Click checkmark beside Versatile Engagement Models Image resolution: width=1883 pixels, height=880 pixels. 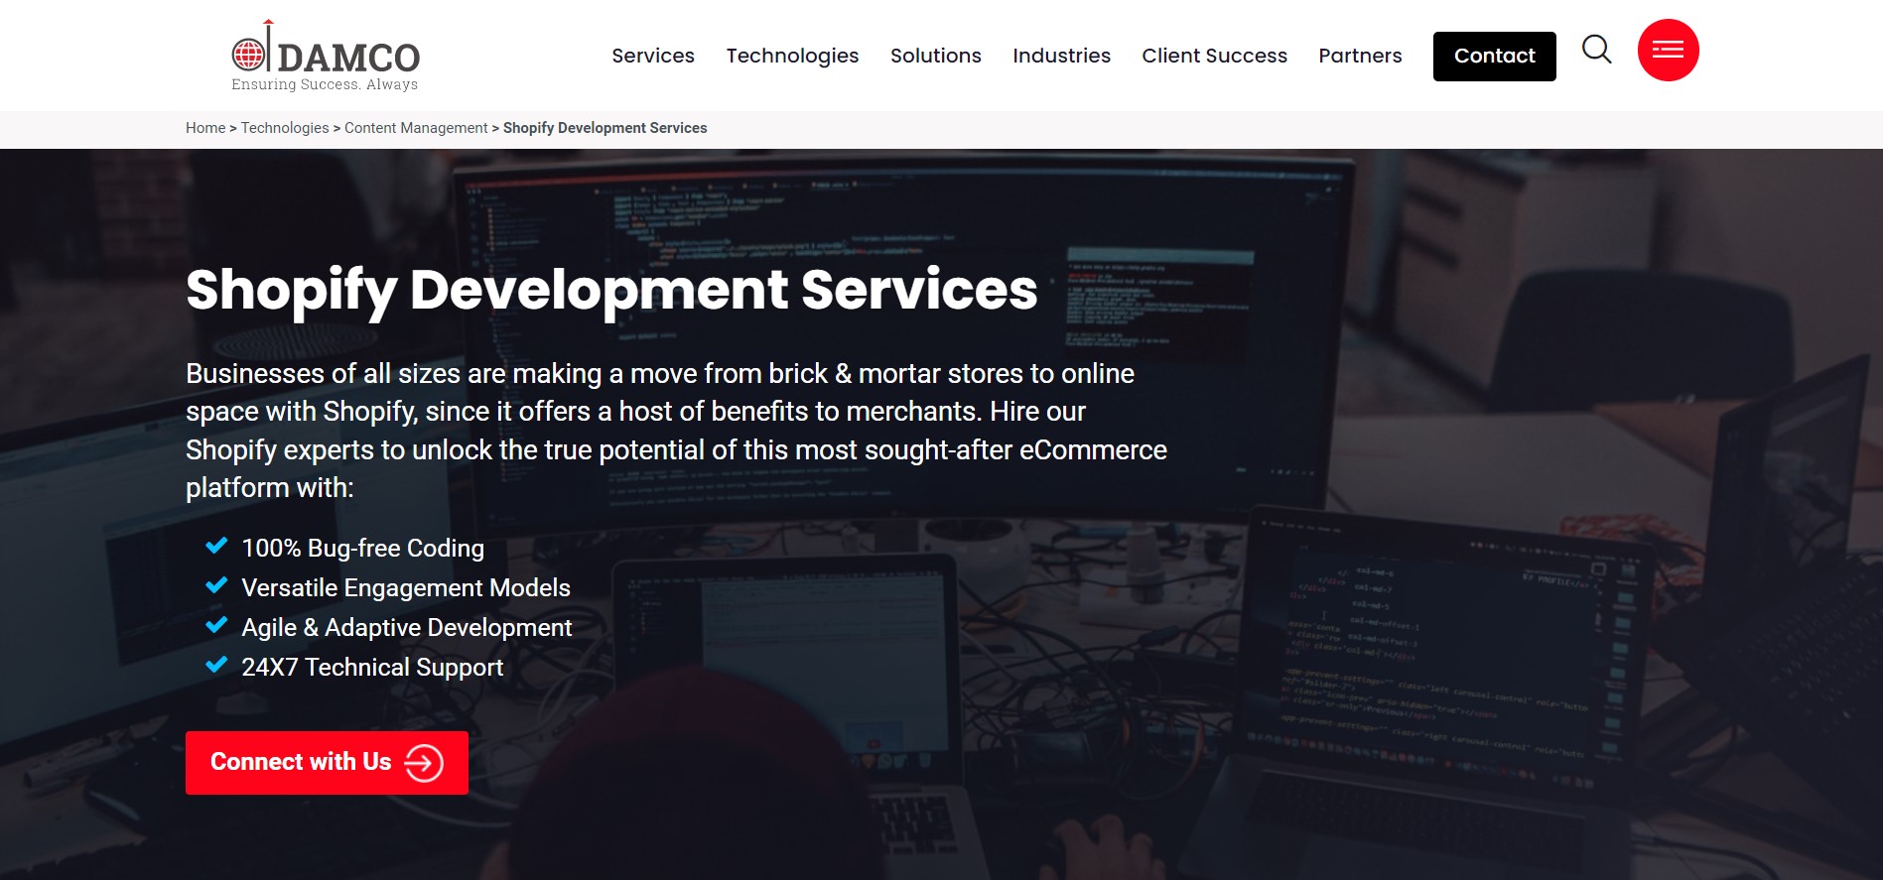216,585
